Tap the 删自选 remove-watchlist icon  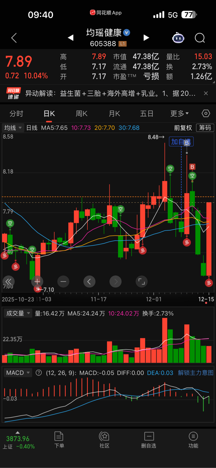(149, 440)
